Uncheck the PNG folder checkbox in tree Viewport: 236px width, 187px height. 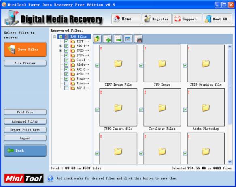point(66,46)
